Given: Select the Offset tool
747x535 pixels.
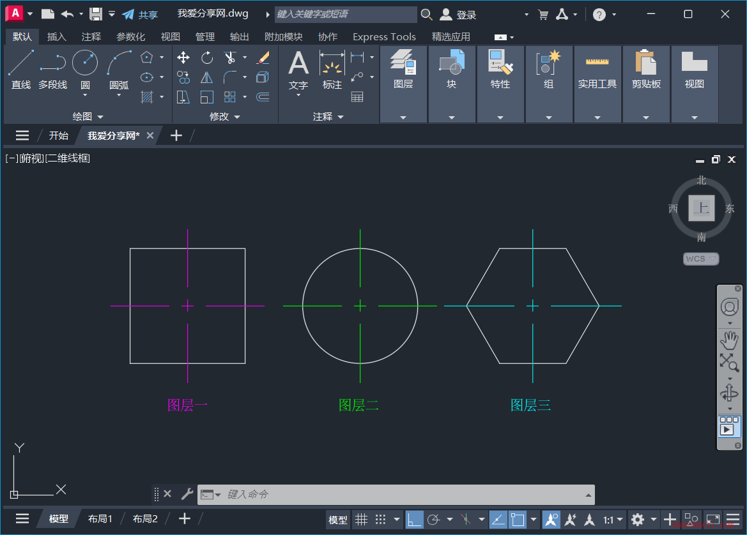Looking at the screenshot, I should 263,97.
